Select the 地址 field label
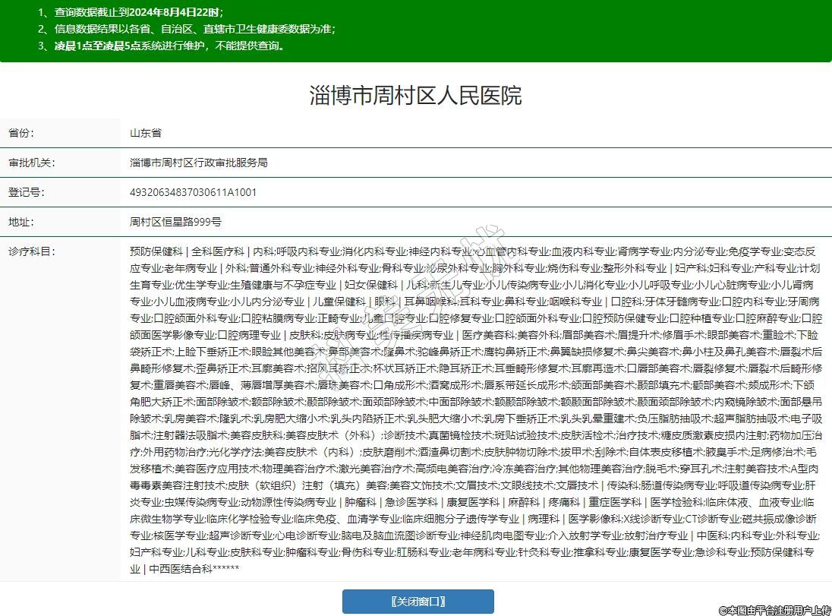The image size is (832, 616). [21, 222]
